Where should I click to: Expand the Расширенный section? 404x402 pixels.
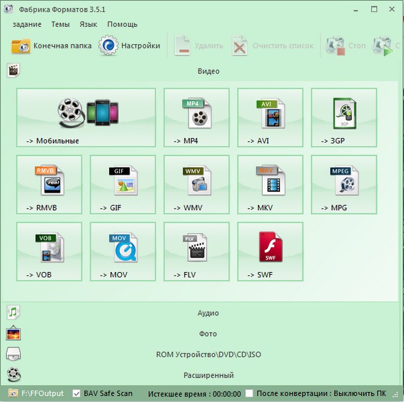208,375
